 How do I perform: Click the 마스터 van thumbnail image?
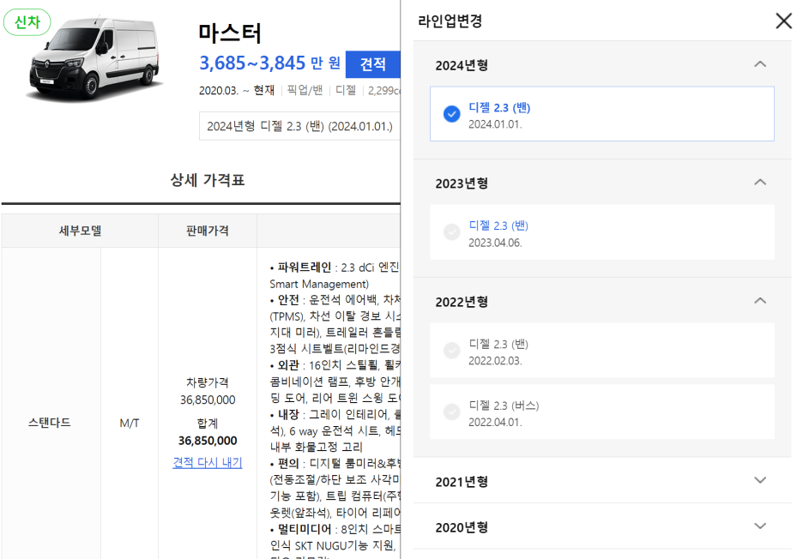pyautogui.click(x=94, y=59)
